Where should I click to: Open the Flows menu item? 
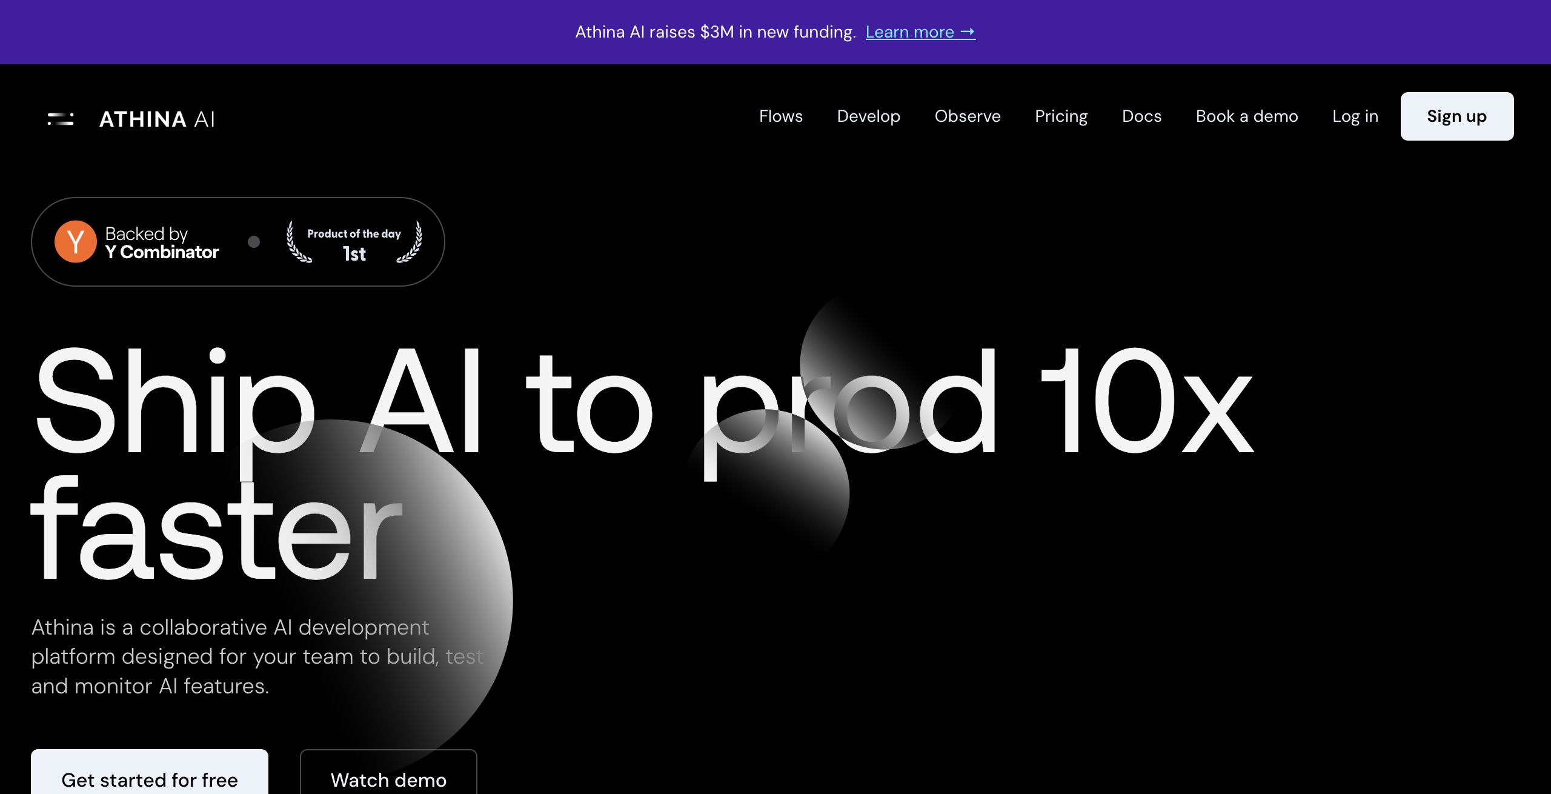tap(781, 116)
